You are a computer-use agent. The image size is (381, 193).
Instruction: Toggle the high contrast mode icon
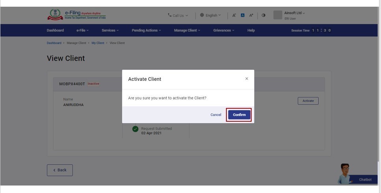[263, 15]
